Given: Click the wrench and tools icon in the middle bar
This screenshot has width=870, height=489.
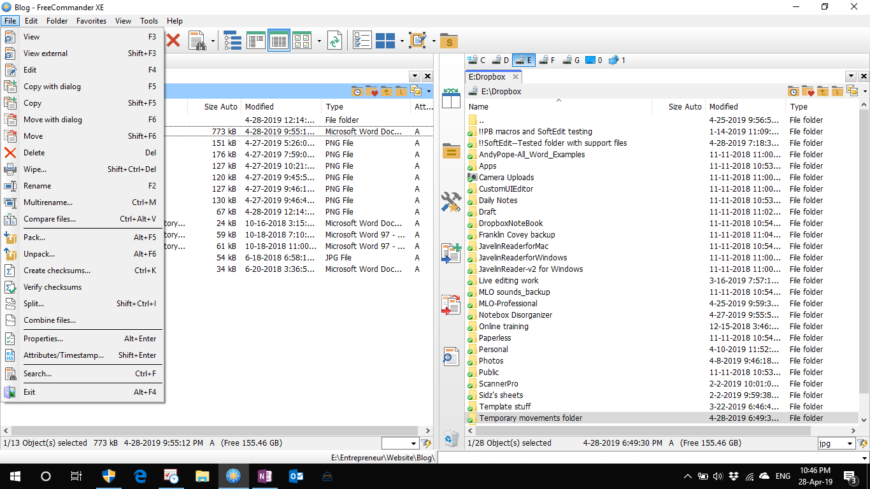Looking at the screenshot, I should (x=451, y=202).
